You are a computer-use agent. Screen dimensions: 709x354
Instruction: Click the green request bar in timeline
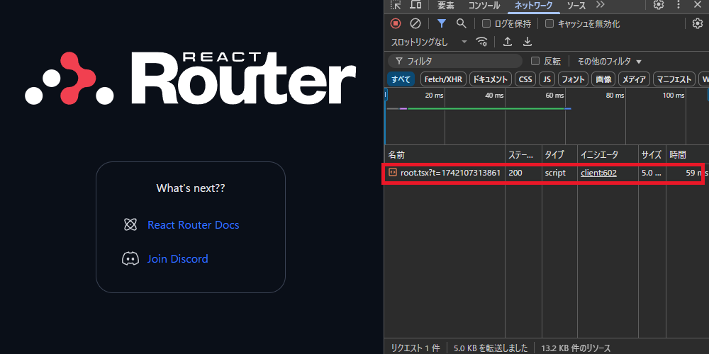point(486,108)
